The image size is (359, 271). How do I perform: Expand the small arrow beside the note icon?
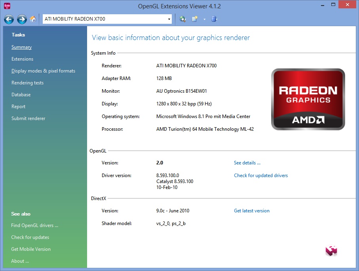(205, 19)
